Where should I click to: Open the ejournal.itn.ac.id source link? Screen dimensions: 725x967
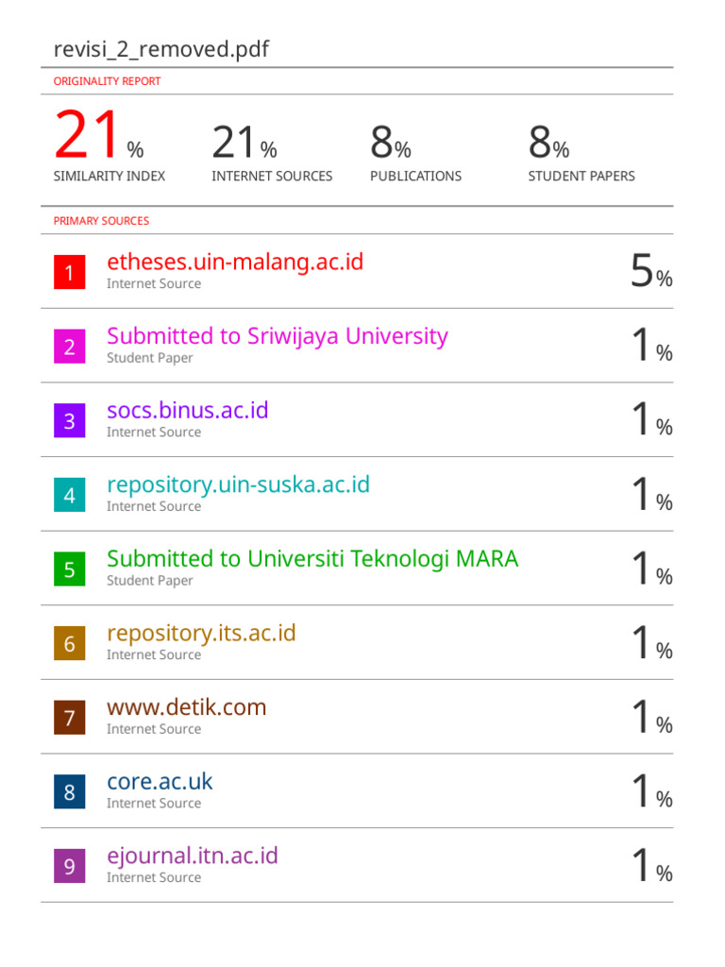click(x=193, y=857)
